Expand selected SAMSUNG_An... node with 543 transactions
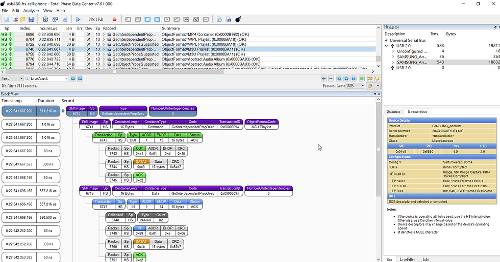The image size is (500, 262). pos(393,62)
